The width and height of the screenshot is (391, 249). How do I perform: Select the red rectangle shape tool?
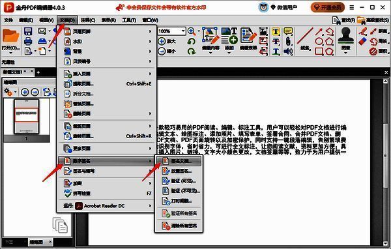[x=319, y=51]
